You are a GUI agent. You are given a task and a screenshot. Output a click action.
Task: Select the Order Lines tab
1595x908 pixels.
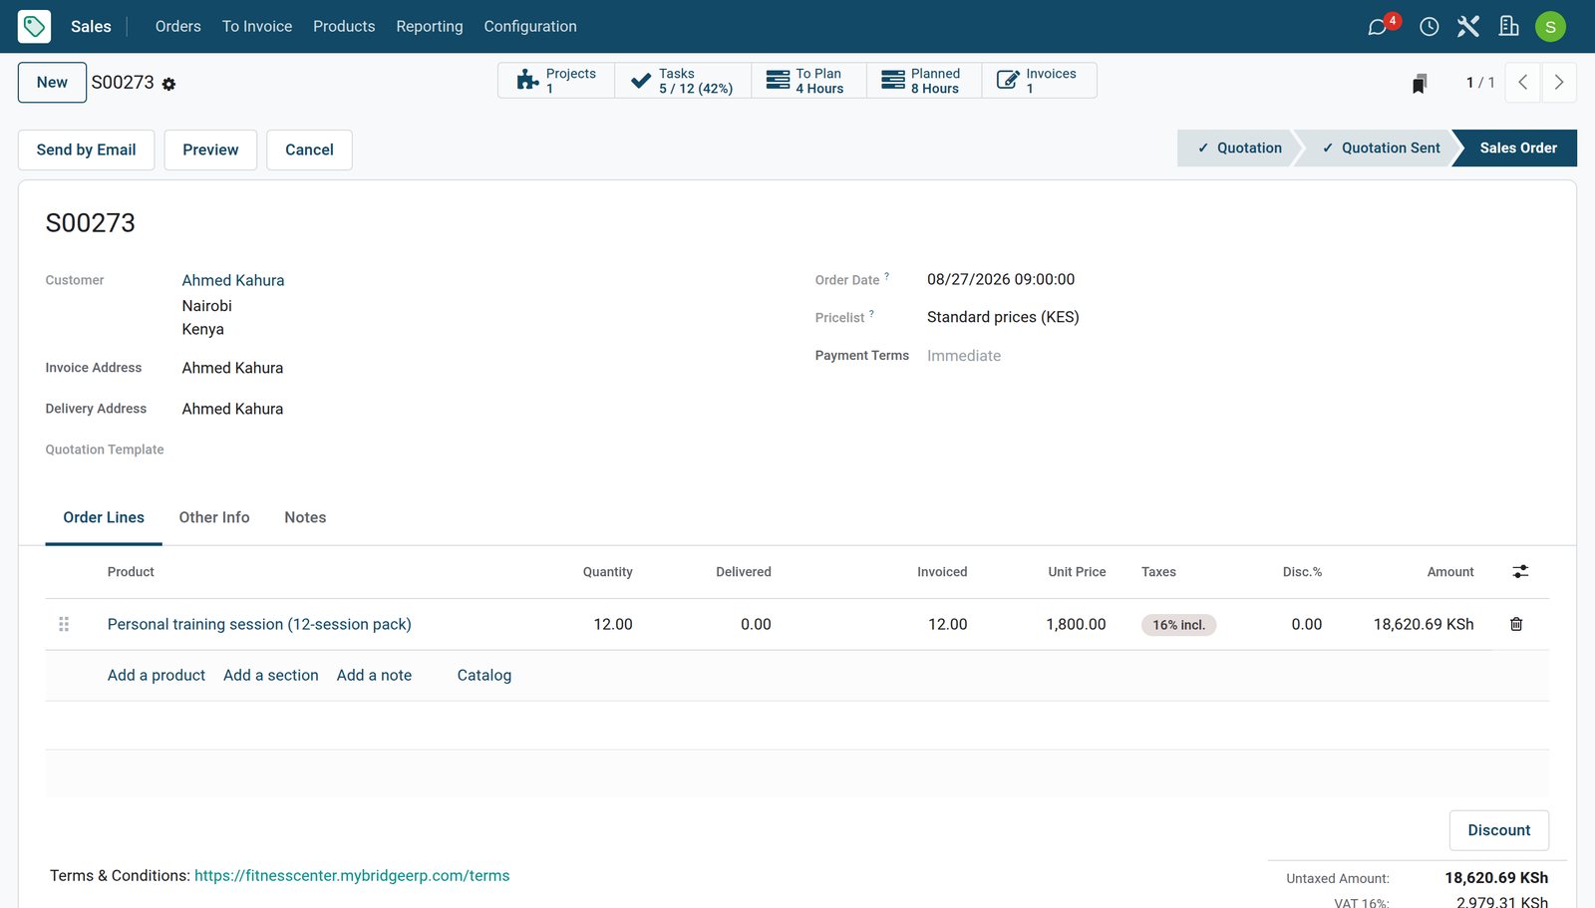click(x=104, y=517)
